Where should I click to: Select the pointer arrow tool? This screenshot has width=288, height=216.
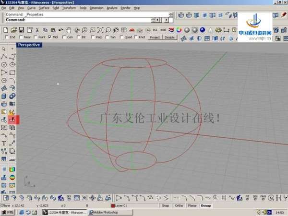tap(4, 48)
